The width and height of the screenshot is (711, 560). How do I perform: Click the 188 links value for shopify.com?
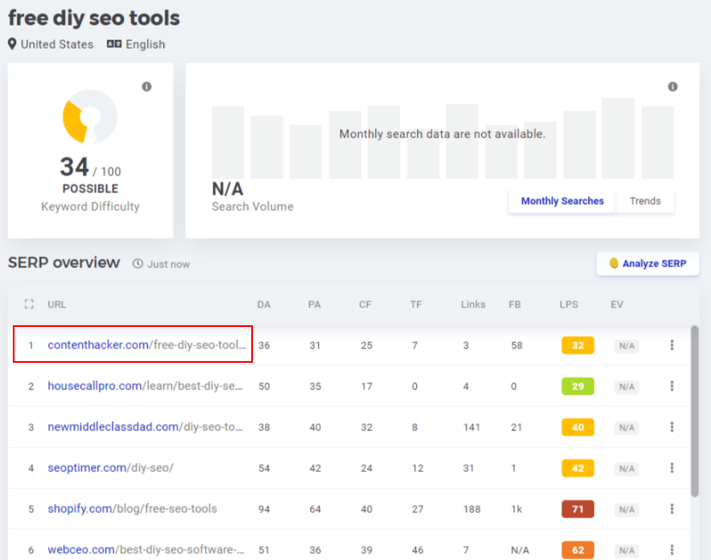(472, 509)
